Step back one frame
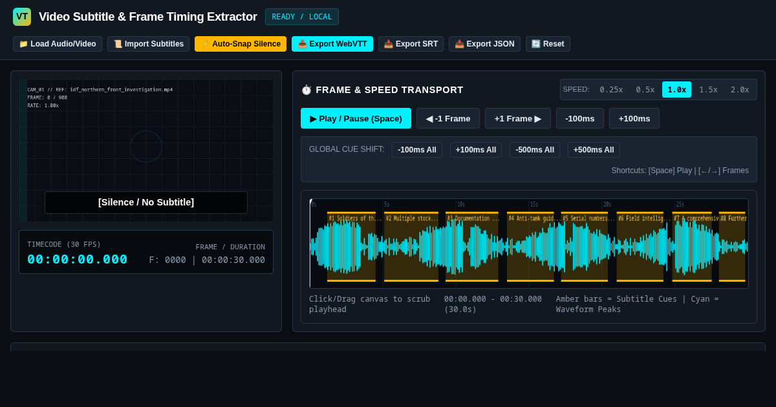 click(448, 118)
